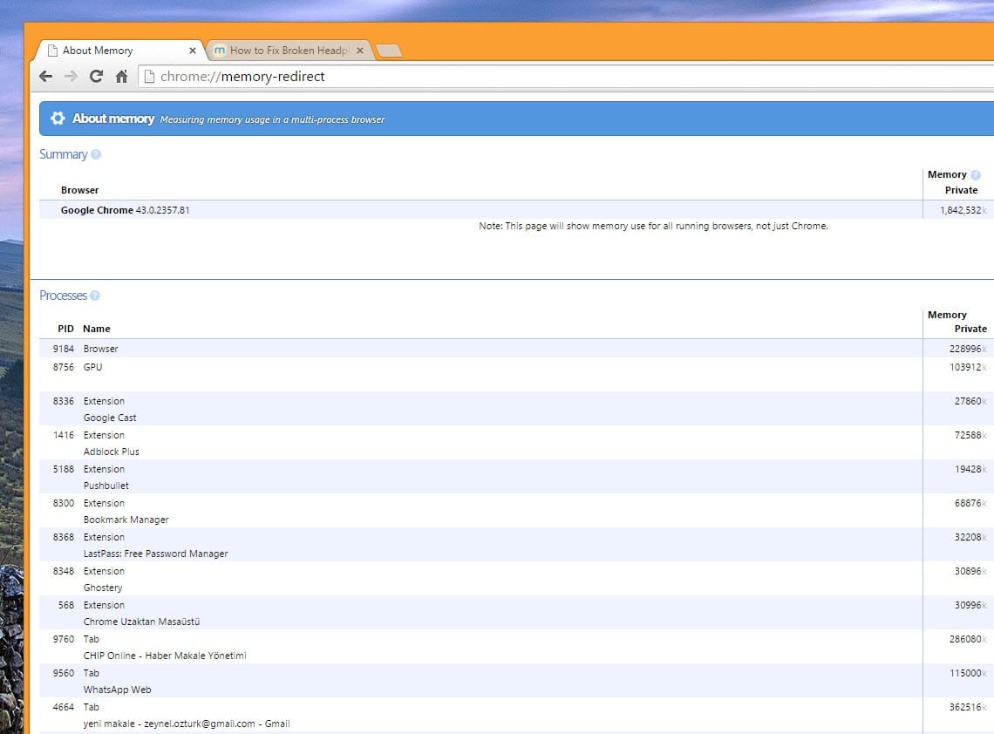Image resolution: width=994 pixels, height=734 pixels.
Task: Open a new tab
Action: pyautogui.click(x=389, y=51)
